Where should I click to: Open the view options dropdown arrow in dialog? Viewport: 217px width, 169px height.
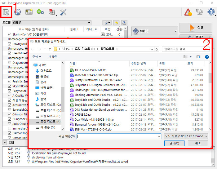(191, 57)
